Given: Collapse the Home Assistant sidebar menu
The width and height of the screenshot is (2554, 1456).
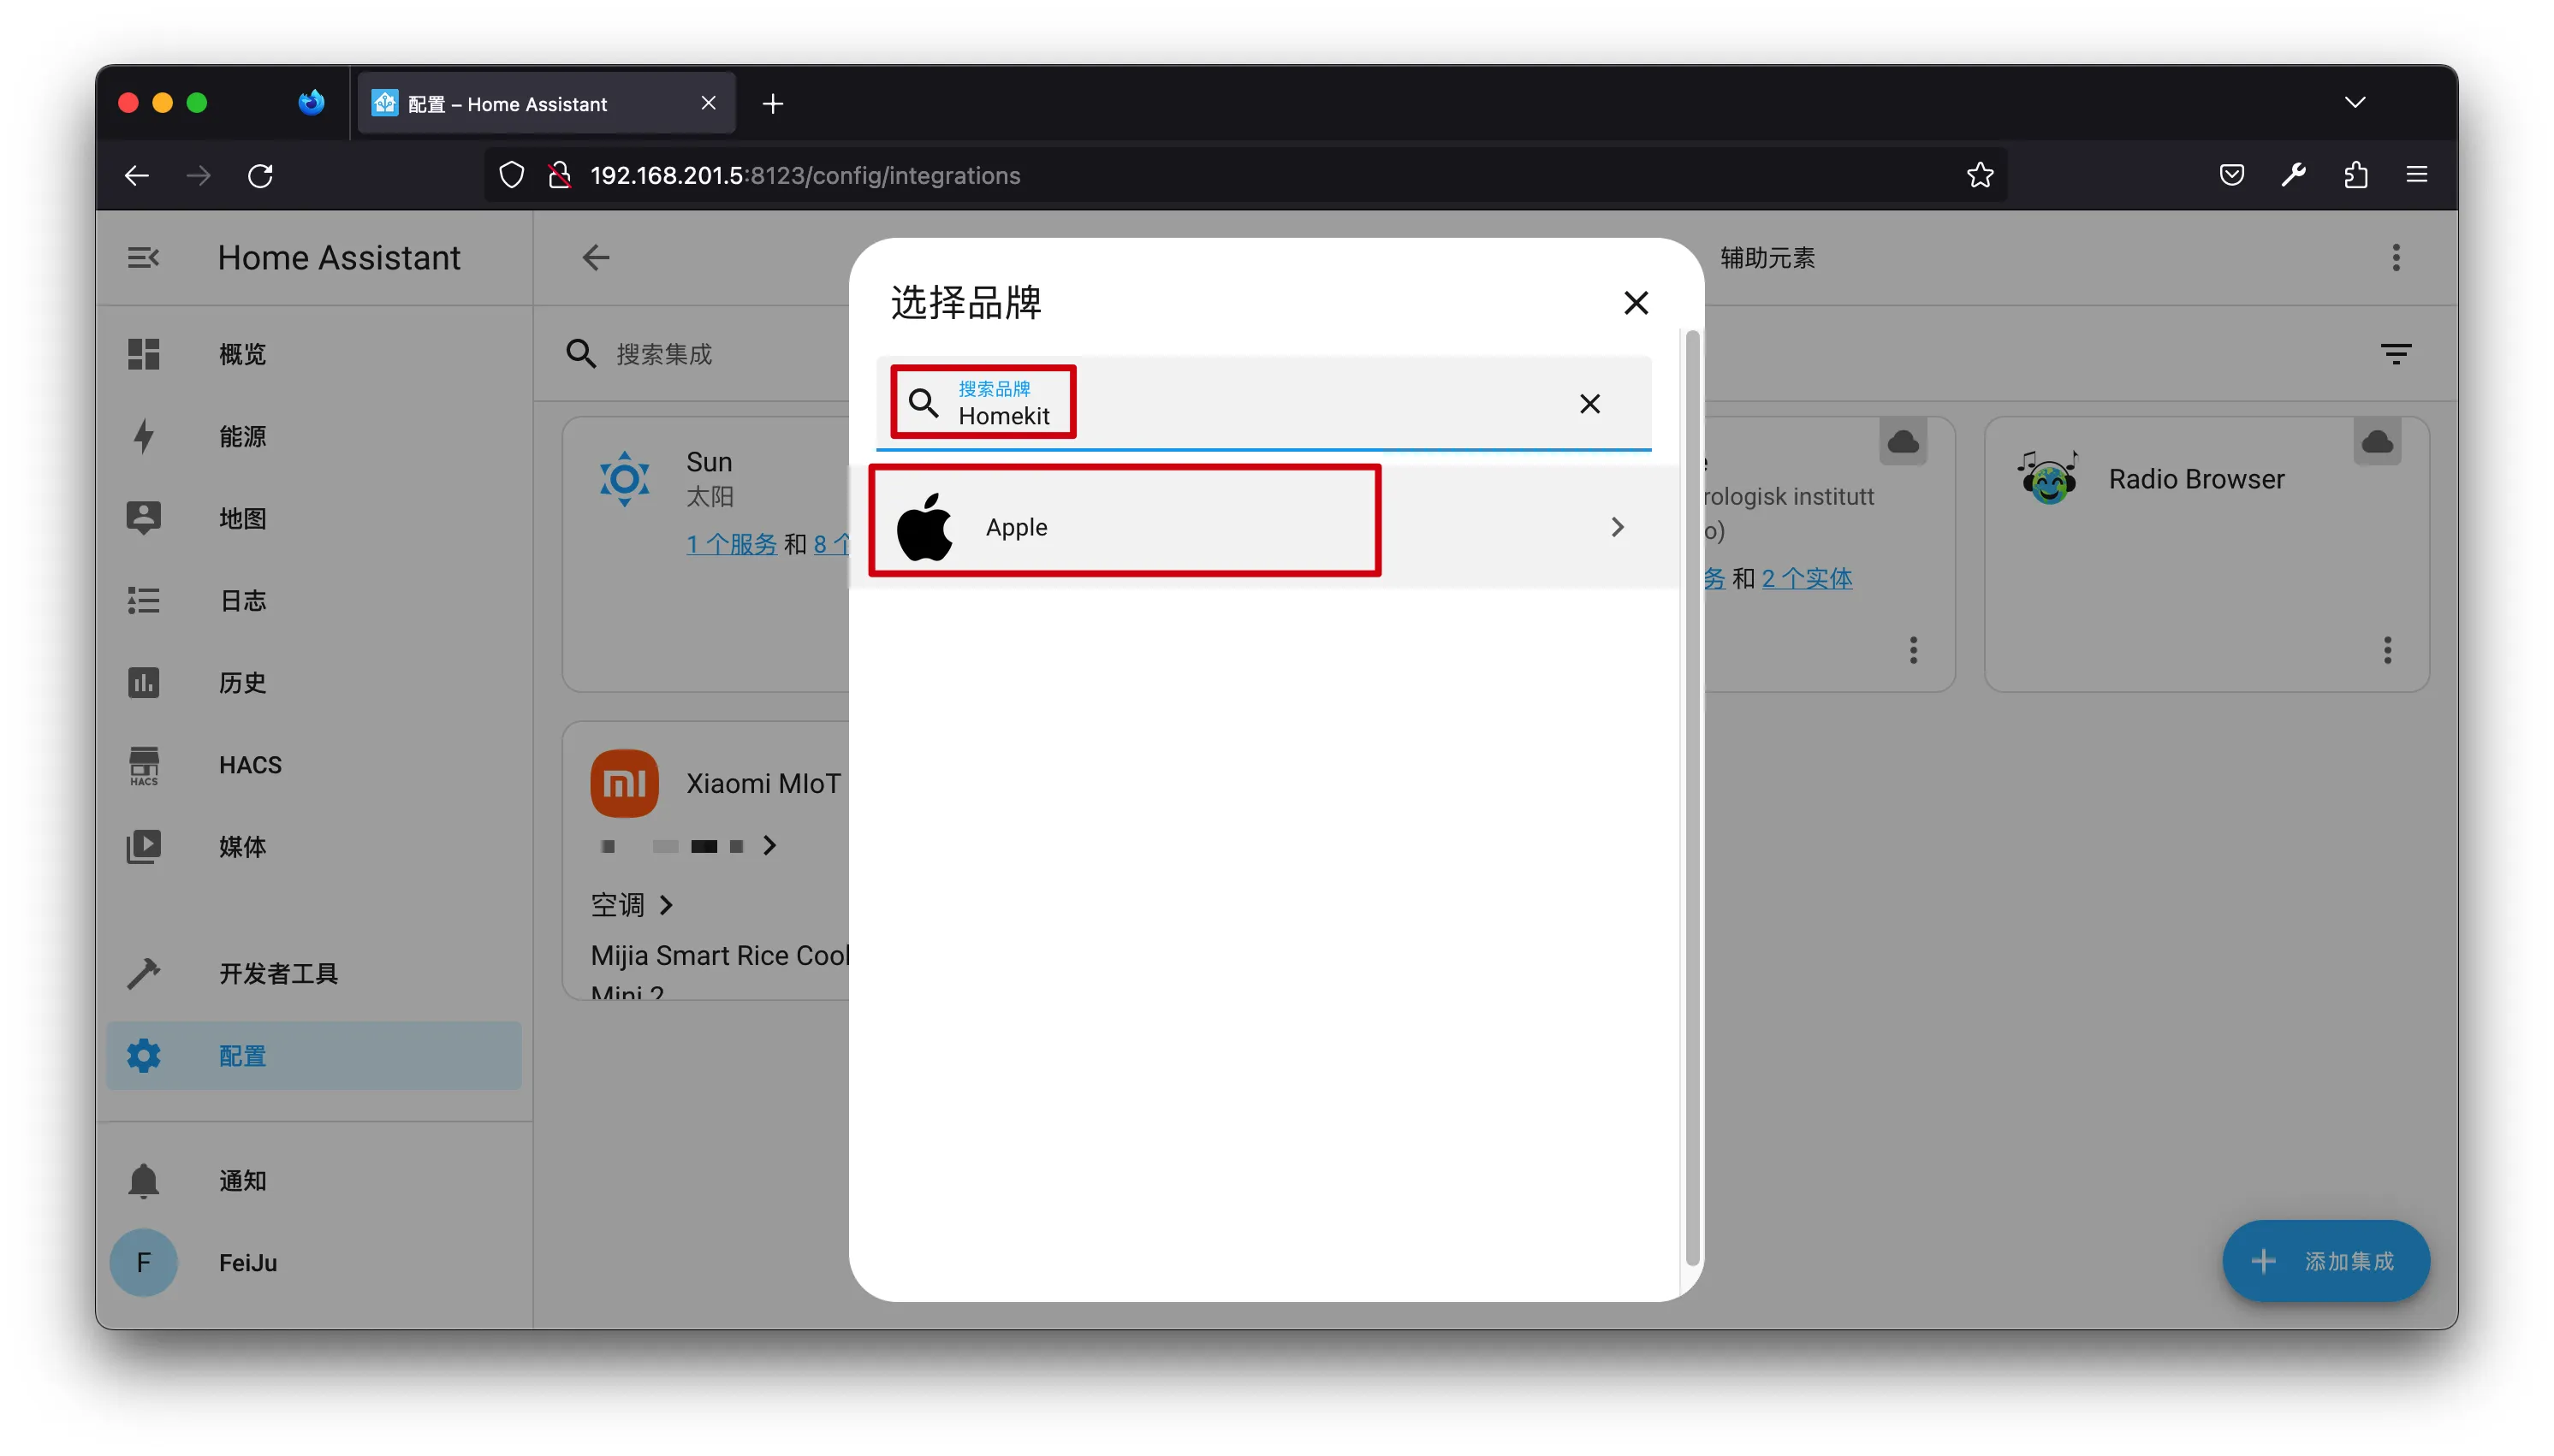Looking at the screenshot, I should click(143, 258).
